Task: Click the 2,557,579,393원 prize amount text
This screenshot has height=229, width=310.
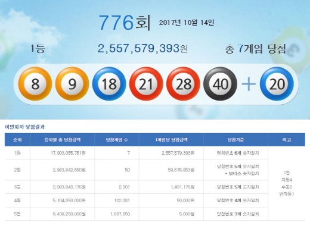Action: point(142,48)
